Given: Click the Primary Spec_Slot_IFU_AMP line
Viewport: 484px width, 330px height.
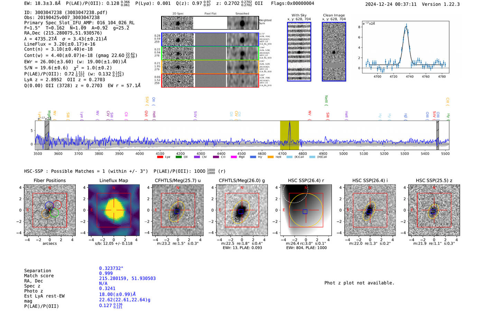Looking at the screenshot, I should click(79, 23).
